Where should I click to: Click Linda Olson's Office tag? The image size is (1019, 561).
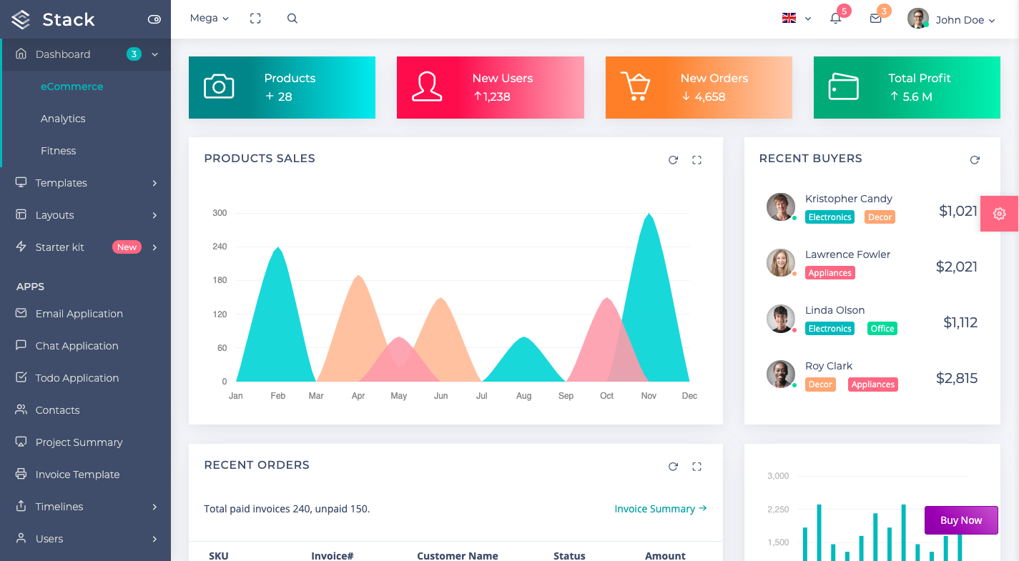click(x=882, y=329)
